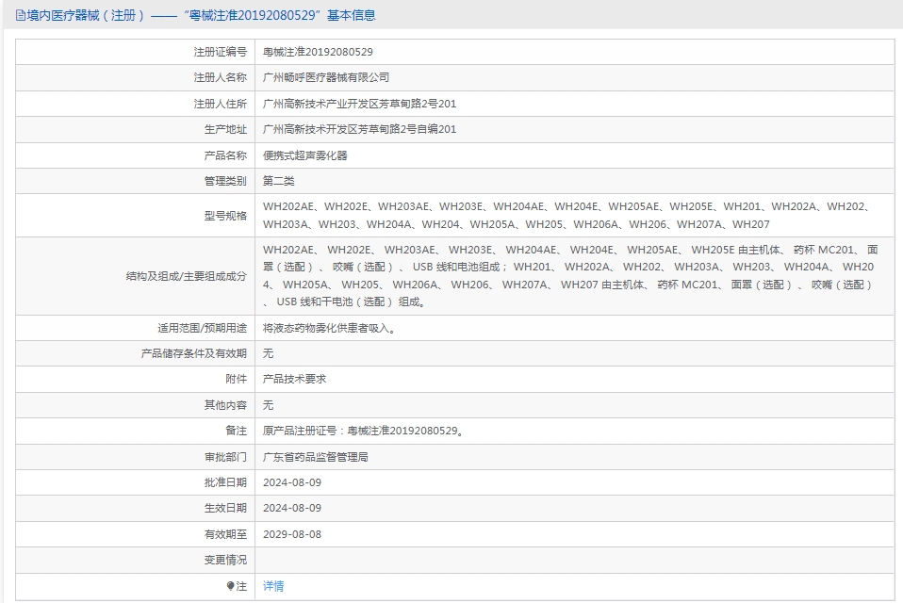Select the page title 境内医疗器械（注册）
This screenshot has width=903, height=603.
click(x=85, y=15)
